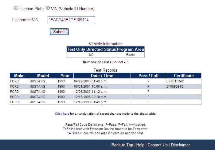Click the Certificate column header
The image size is (215, 150).
click(184, 76)
